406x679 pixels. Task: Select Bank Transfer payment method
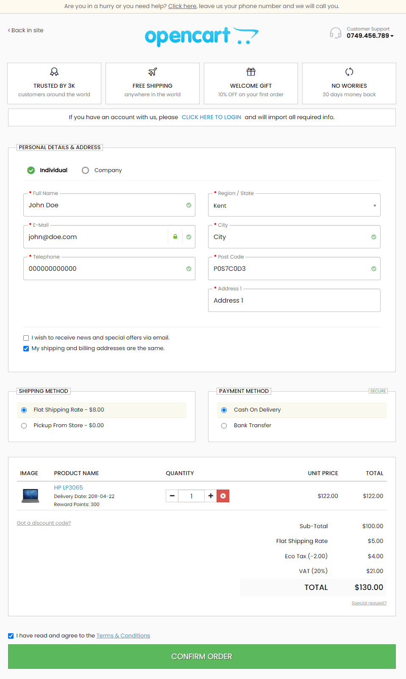point(224,426)
